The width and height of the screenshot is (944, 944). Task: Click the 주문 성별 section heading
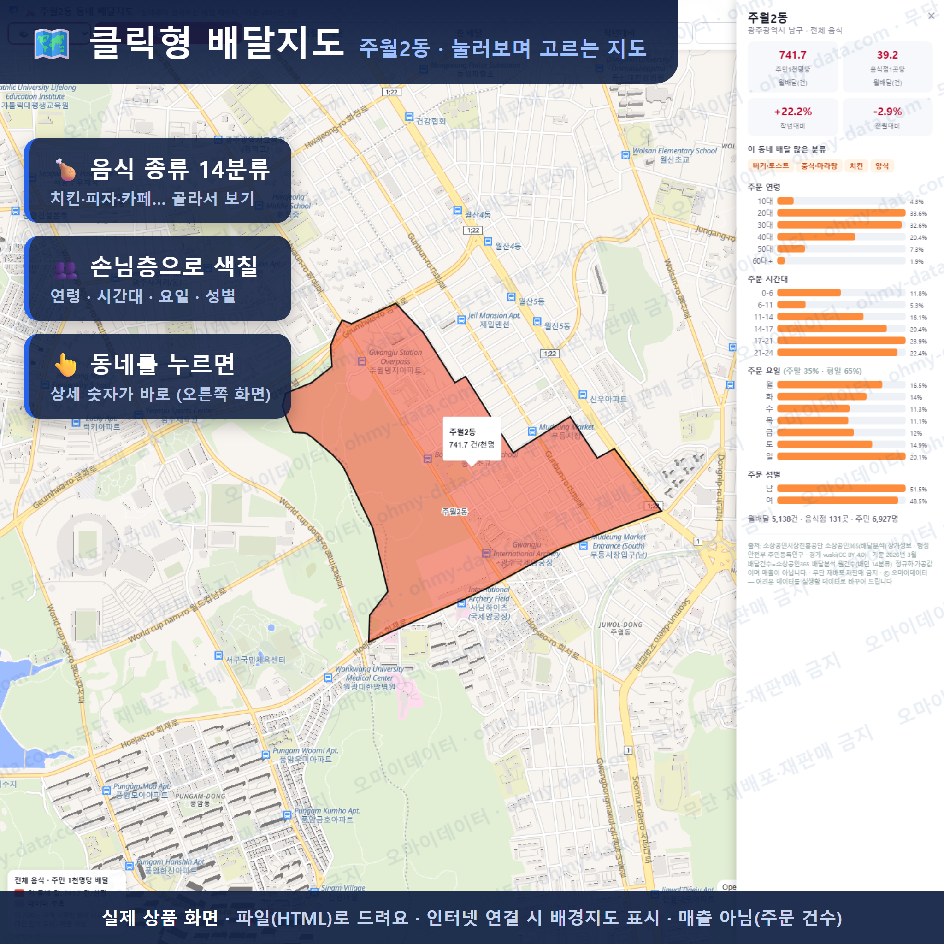click(764, 474)
